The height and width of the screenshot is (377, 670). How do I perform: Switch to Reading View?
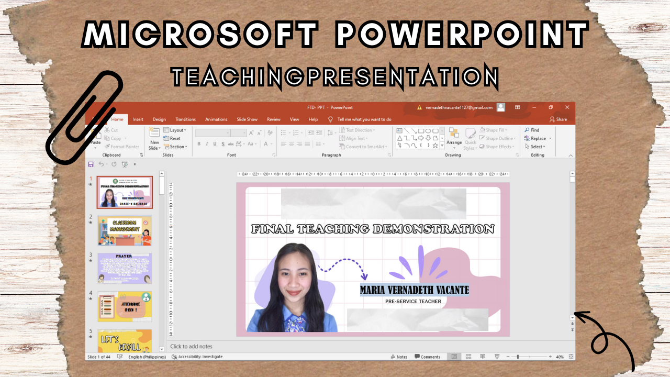click(x=483, y=357)
